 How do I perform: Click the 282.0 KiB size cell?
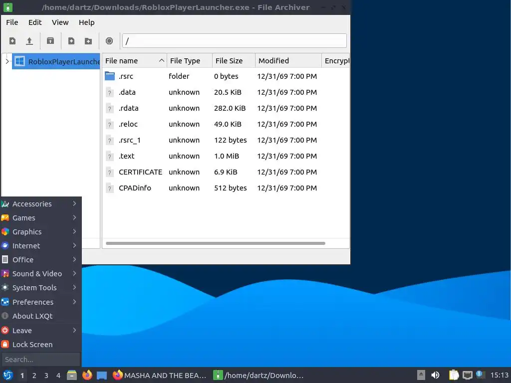click(230, 108)
